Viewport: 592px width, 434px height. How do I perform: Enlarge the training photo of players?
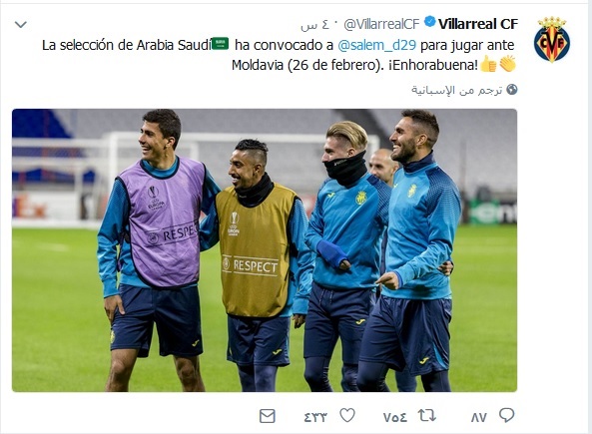pyautogui.click(x=265, y=250)
